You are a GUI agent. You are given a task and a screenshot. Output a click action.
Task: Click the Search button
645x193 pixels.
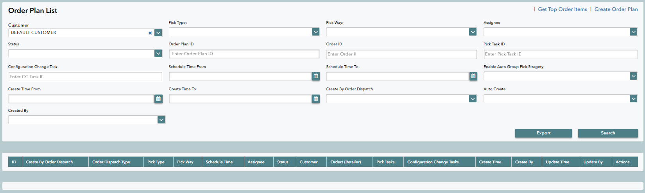[x=608, y=133]
